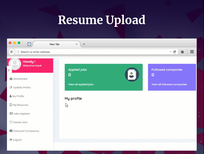204x154 pixels.
Task: Click the green maximize window button
Action: click(19, 43)
